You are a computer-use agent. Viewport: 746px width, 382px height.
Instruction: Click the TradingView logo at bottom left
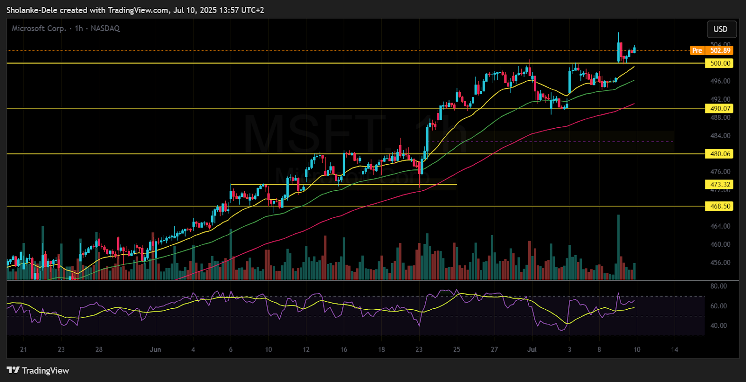pos(38,370)
